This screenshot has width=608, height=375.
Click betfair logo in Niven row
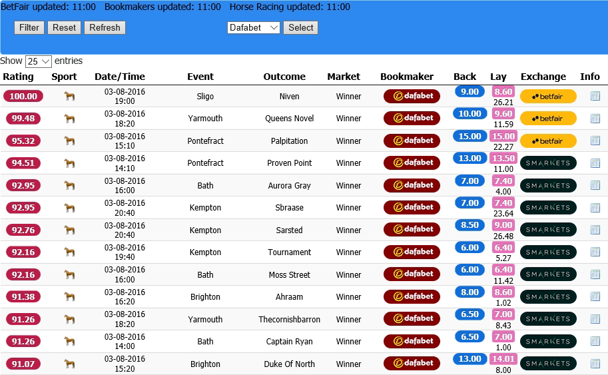[x=548, y=97]
